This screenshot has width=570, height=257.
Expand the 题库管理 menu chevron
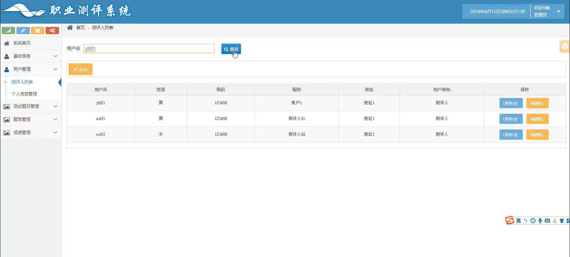[x=55, y=119]
